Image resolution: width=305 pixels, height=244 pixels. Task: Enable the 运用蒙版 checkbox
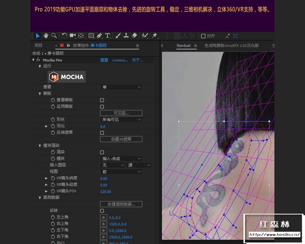pyautogui.click(x=102, y=107)
